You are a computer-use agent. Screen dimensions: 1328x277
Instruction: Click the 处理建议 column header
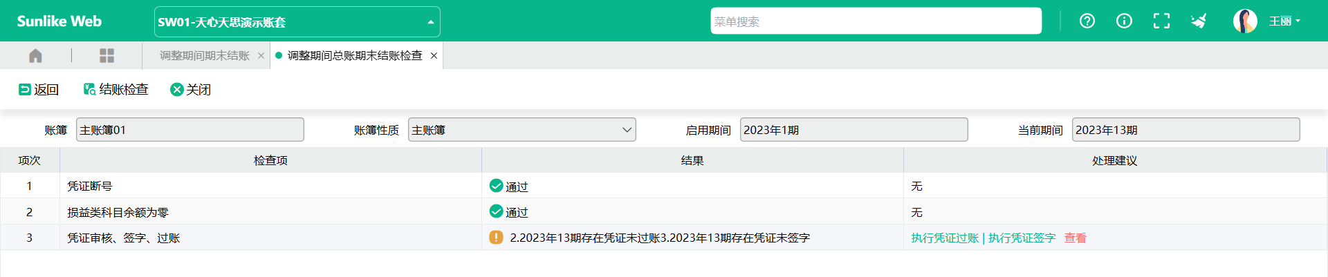[1114, 160]
